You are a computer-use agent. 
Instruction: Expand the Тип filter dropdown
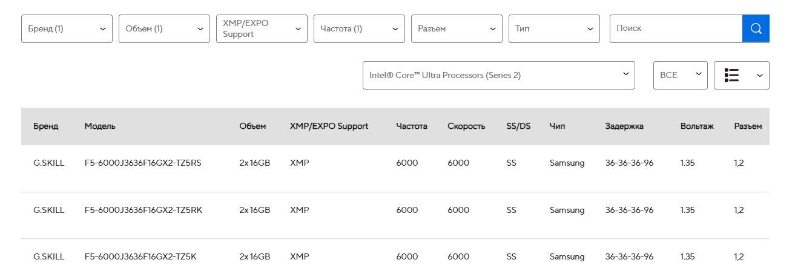click(x=554, y=28)
